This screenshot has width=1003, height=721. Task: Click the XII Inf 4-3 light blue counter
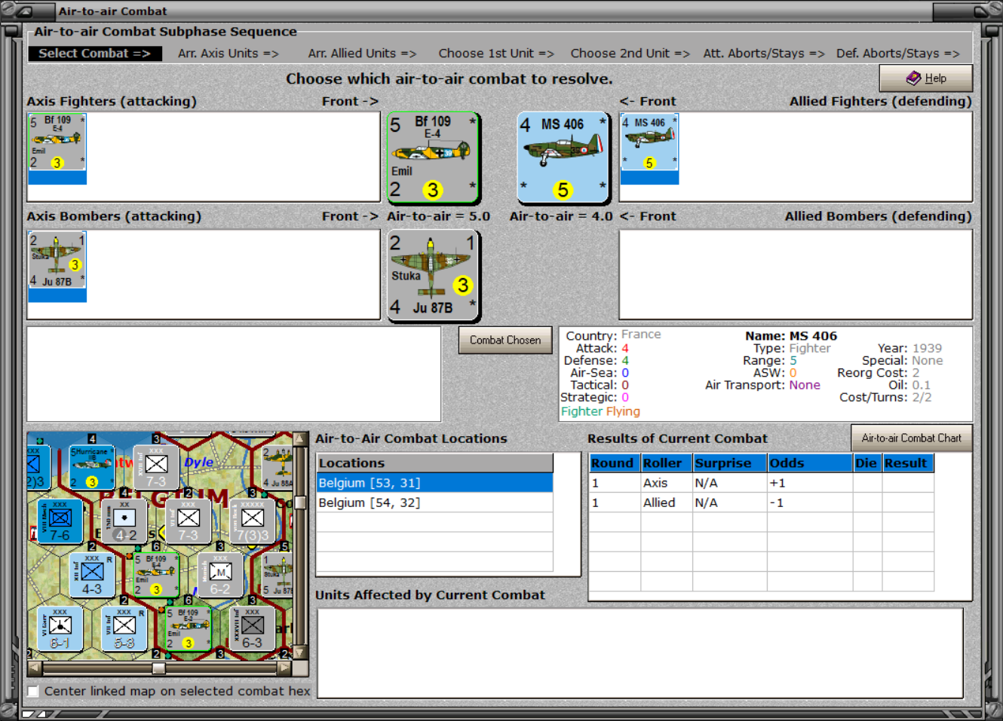coord(92,575)
